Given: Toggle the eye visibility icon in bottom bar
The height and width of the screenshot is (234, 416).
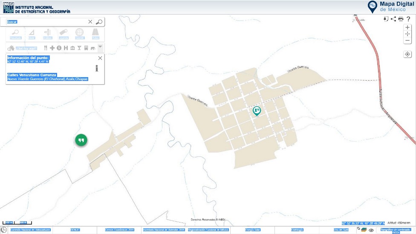Looking at the screenshot, I should pos(371,230).
